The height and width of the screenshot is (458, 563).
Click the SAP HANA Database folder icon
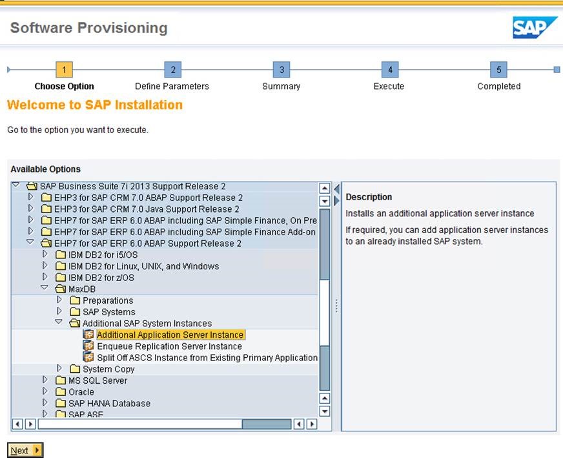point(61,403)
